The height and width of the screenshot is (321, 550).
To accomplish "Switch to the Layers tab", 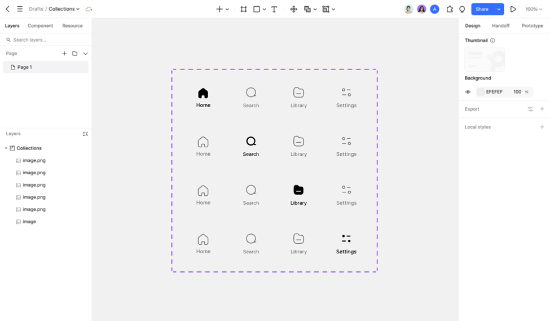I will pos(12,25).
